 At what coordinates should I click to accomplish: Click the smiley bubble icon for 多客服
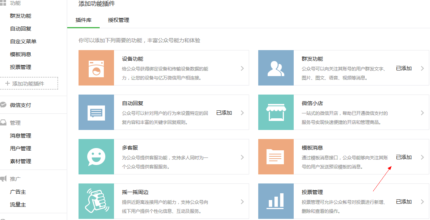click(x=96, y=157)
